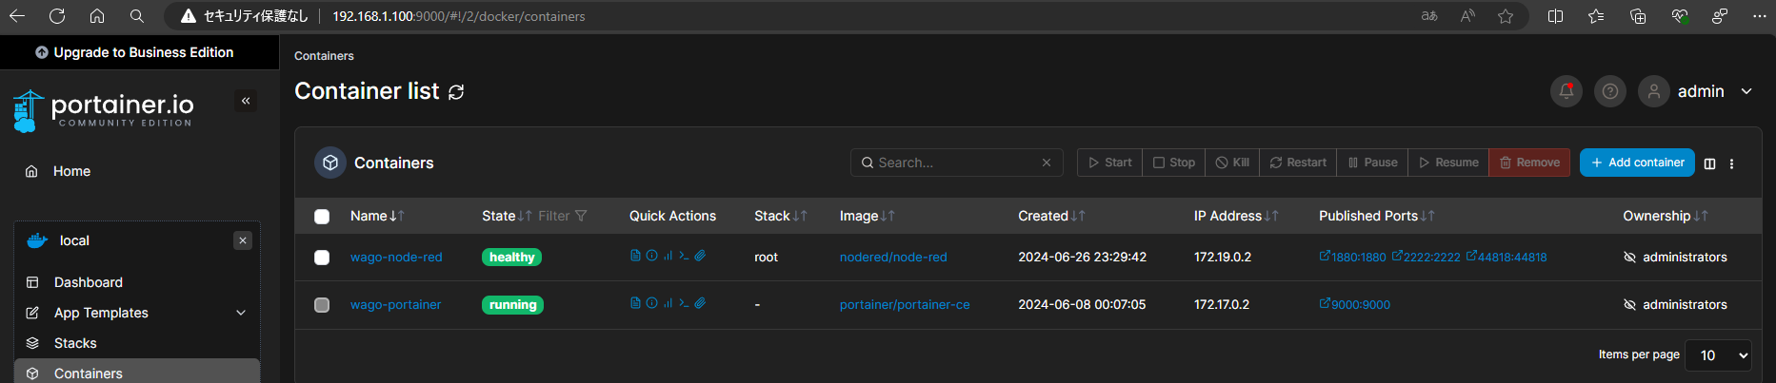Sort containers by Name

[x=377, y=216]
